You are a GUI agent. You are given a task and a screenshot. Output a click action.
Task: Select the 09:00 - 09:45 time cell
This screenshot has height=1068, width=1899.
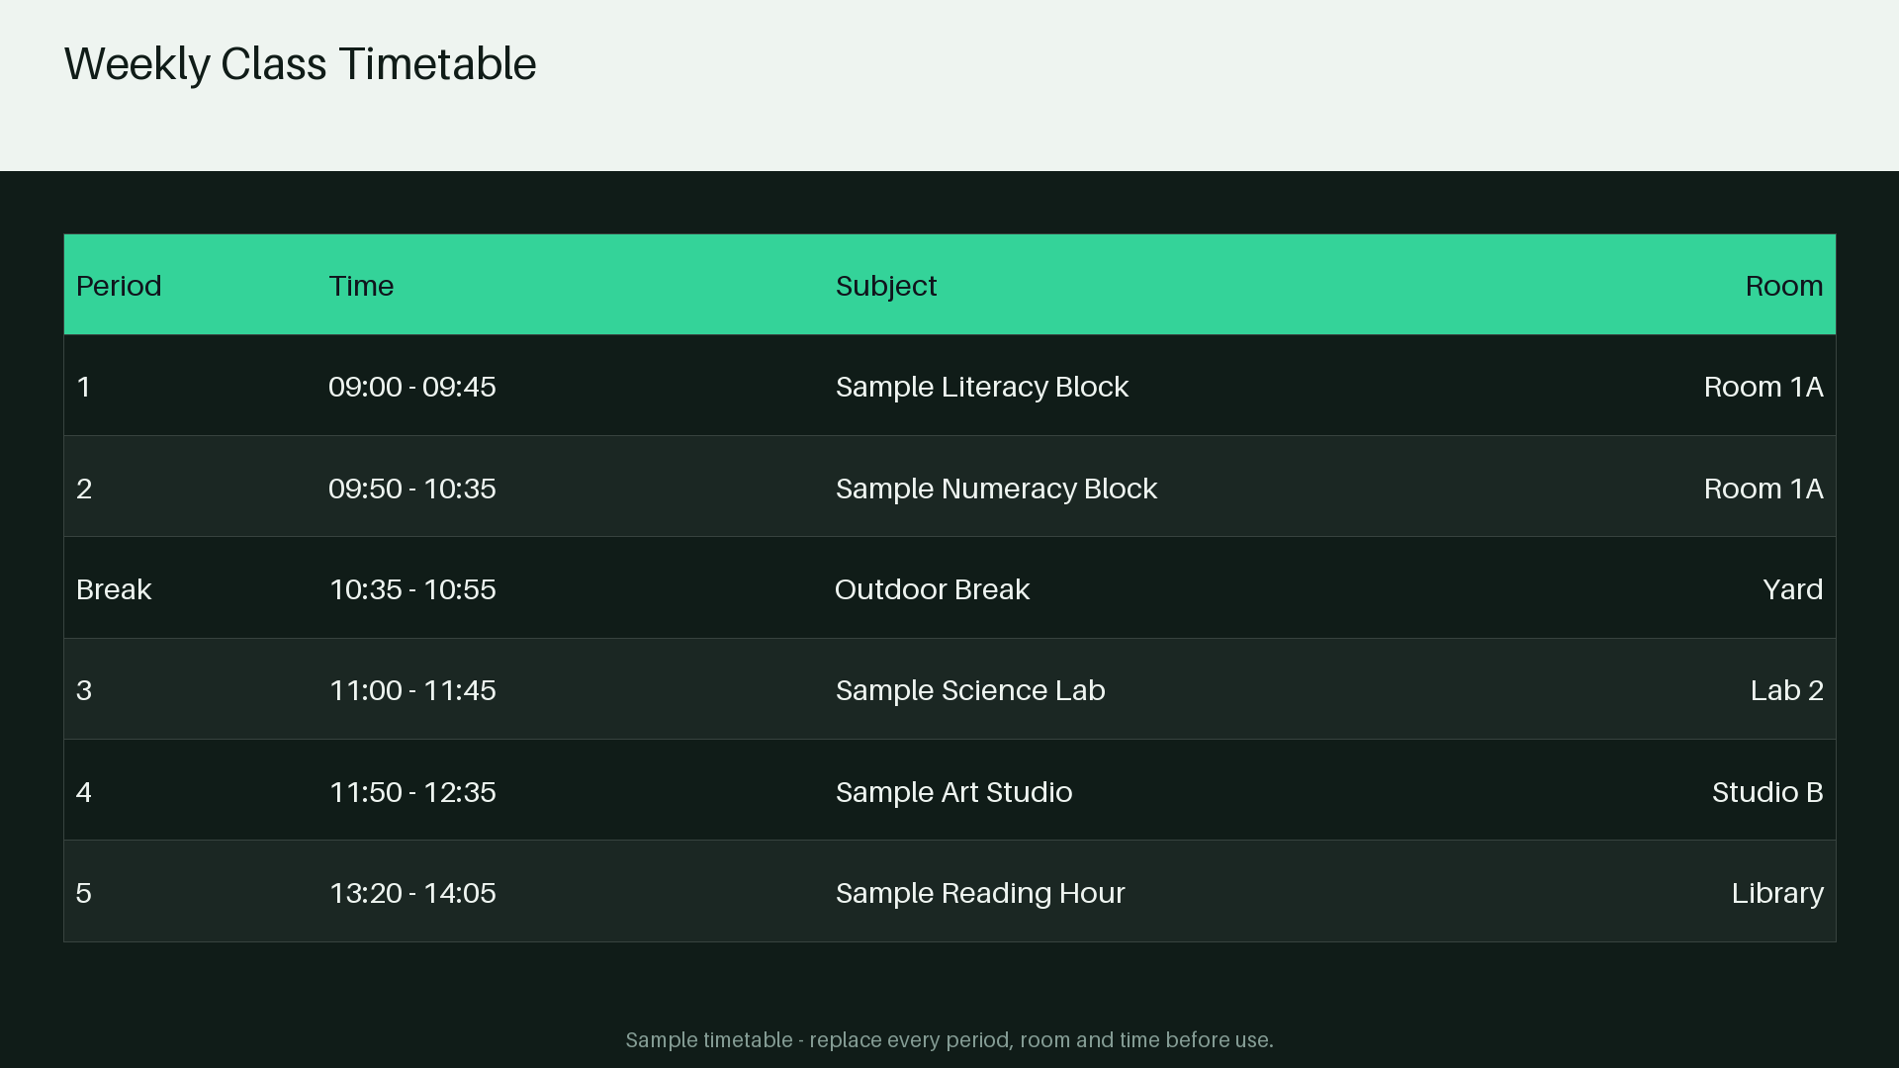412,387
